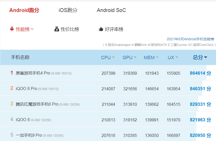The image size is (216, 141).
Task: Open the 腾讯红魔游戏手机6 Pro entry
Action: pos(48,104)
